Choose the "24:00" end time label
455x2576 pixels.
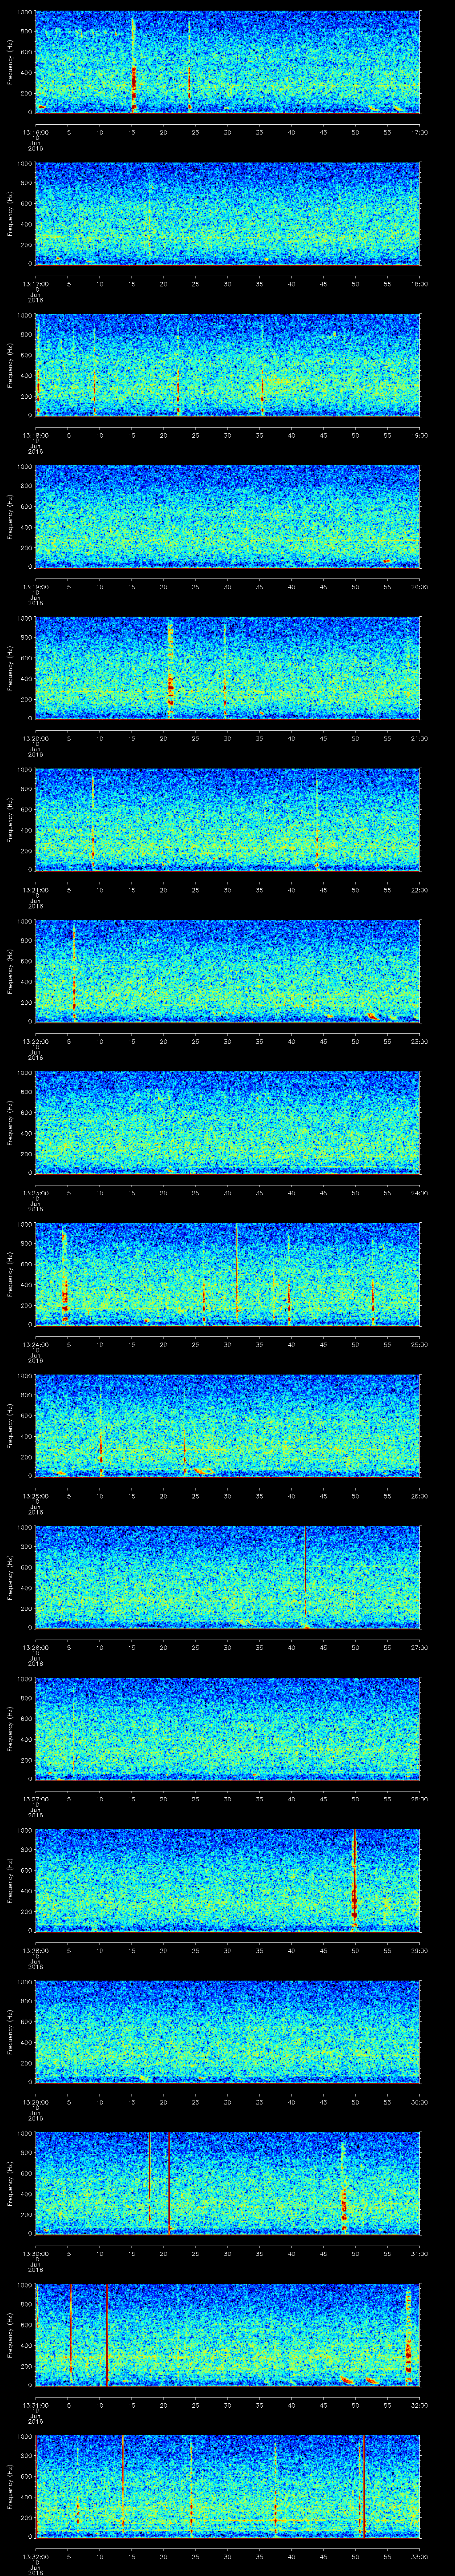click(420, 1193)
